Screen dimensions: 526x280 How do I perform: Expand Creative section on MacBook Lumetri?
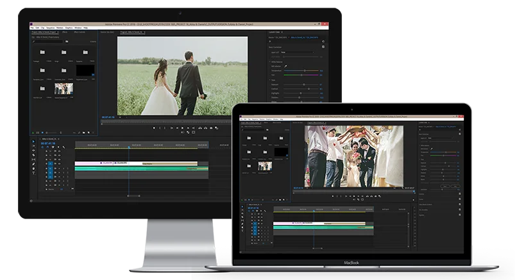pyautogui.click(x=421, y=194)
